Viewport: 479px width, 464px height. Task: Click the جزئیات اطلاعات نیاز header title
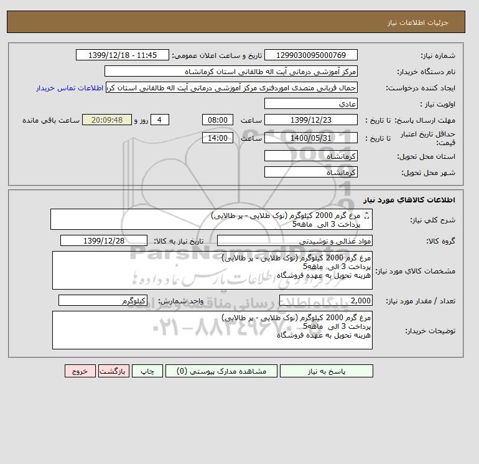pyautogui.click(x=417, y=22)
